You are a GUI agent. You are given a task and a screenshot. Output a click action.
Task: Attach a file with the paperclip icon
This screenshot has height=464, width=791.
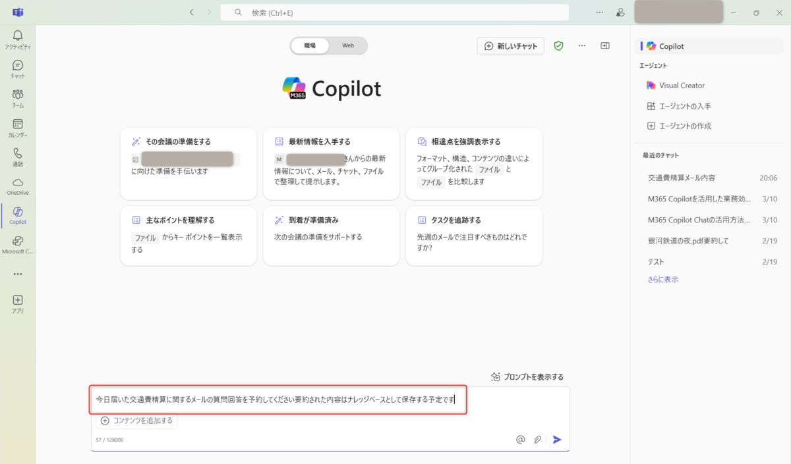(x=538, y=440)
